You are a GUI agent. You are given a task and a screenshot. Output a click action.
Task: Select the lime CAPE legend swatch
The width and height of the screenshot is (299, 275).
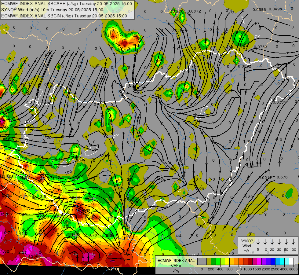coord(223,262)
